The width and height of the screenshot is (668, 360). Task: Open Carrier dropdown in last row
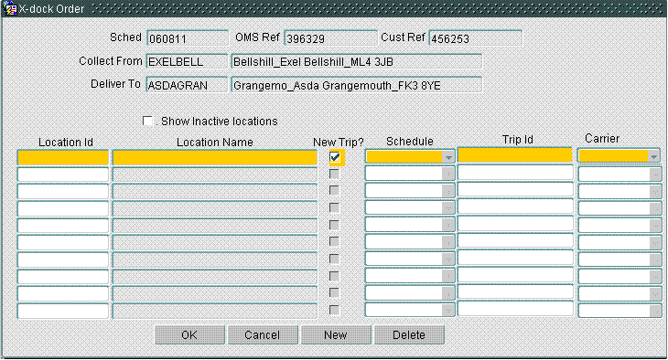(x=655, y=311)
